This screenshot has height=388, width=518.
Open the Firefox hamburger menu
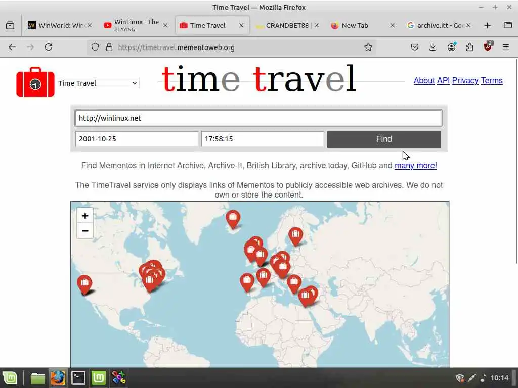[x=506, y=47]
